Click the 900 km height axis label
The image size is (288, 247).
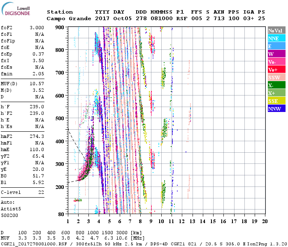pos(60,28)
